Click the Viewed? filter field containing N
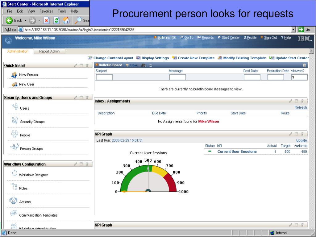Image resolution: width=316 pixels, height=237 pixels. (x=299, y=77)
